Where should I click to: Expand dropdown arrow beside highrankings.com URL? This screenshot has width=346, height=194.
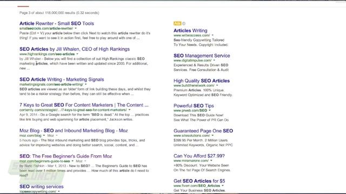click(x=77, y=54)
